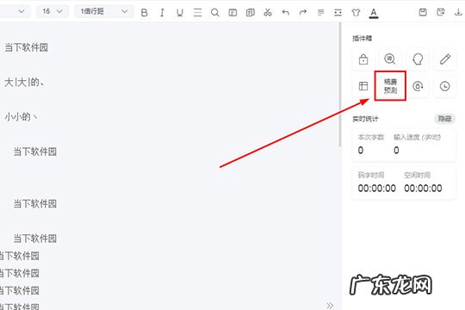The image size is (465, 310).
Task: Click the scissors cut icon
Action: click(268, 12)
